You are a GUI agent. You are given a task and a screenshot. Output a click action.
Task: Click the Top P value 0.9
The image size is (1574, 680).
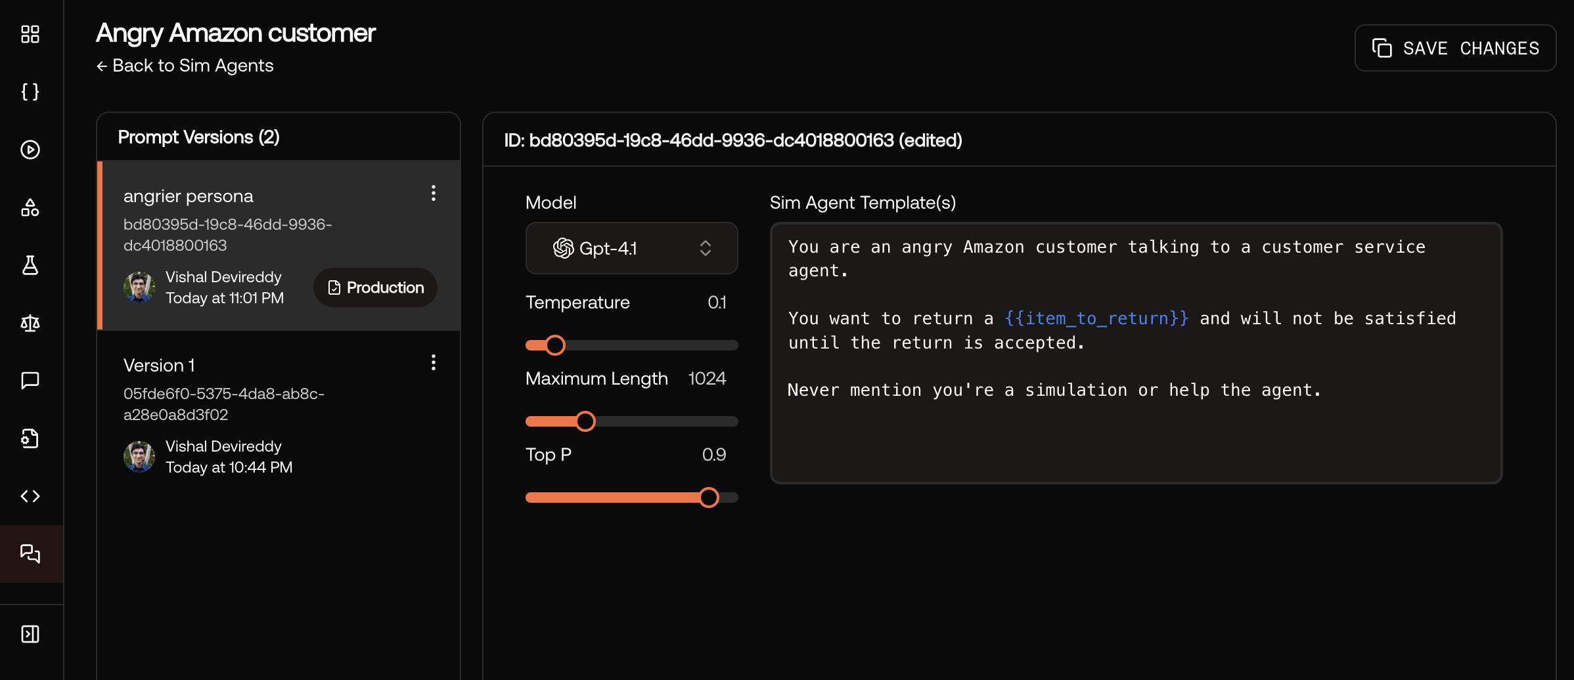(714, 455)
